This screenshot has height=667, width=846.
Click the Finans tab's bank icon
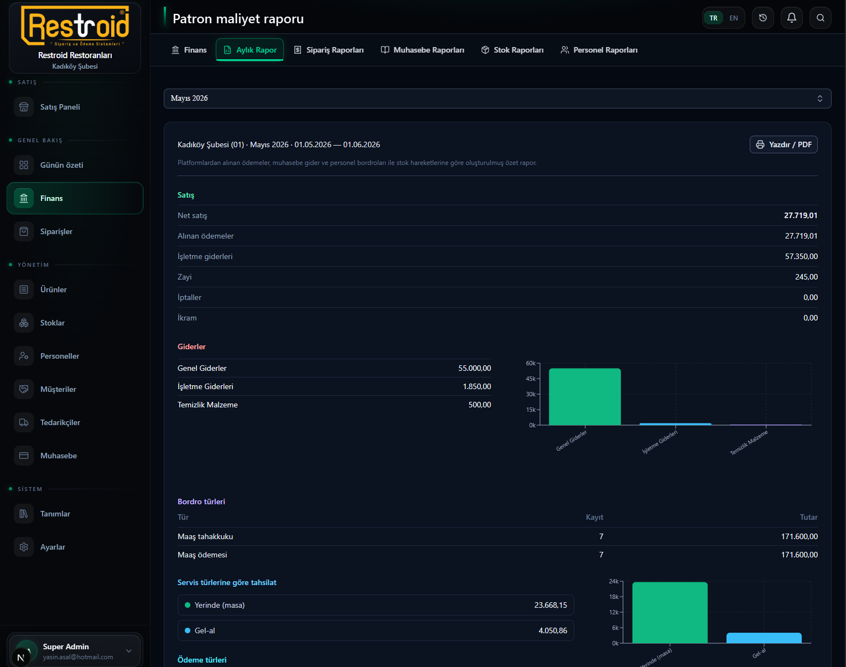click(x=175, y=50)
